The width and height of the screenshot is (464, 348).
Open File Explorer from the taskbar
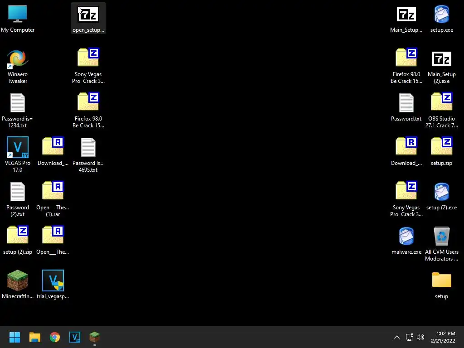pyautogui.click(x=34, y=337)
